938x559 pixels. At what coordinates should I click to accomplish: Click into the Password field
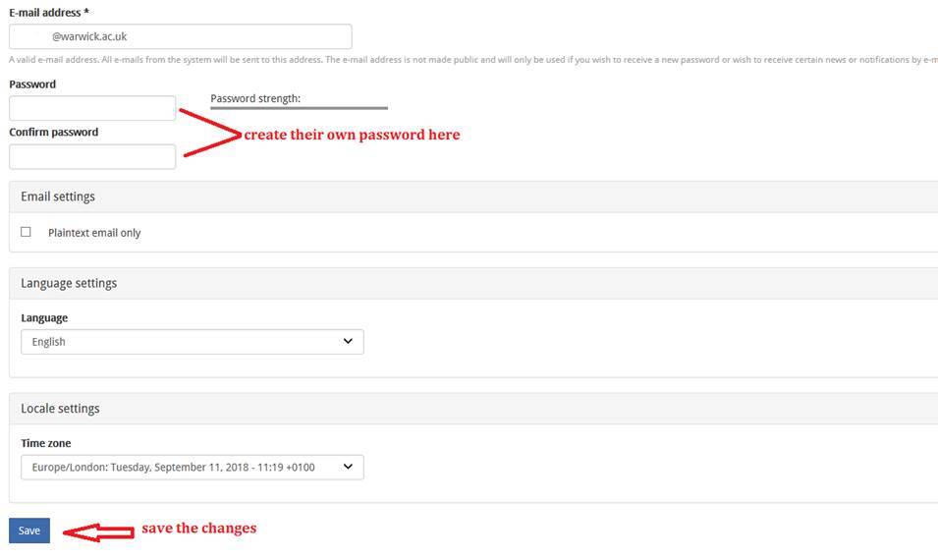92,108
